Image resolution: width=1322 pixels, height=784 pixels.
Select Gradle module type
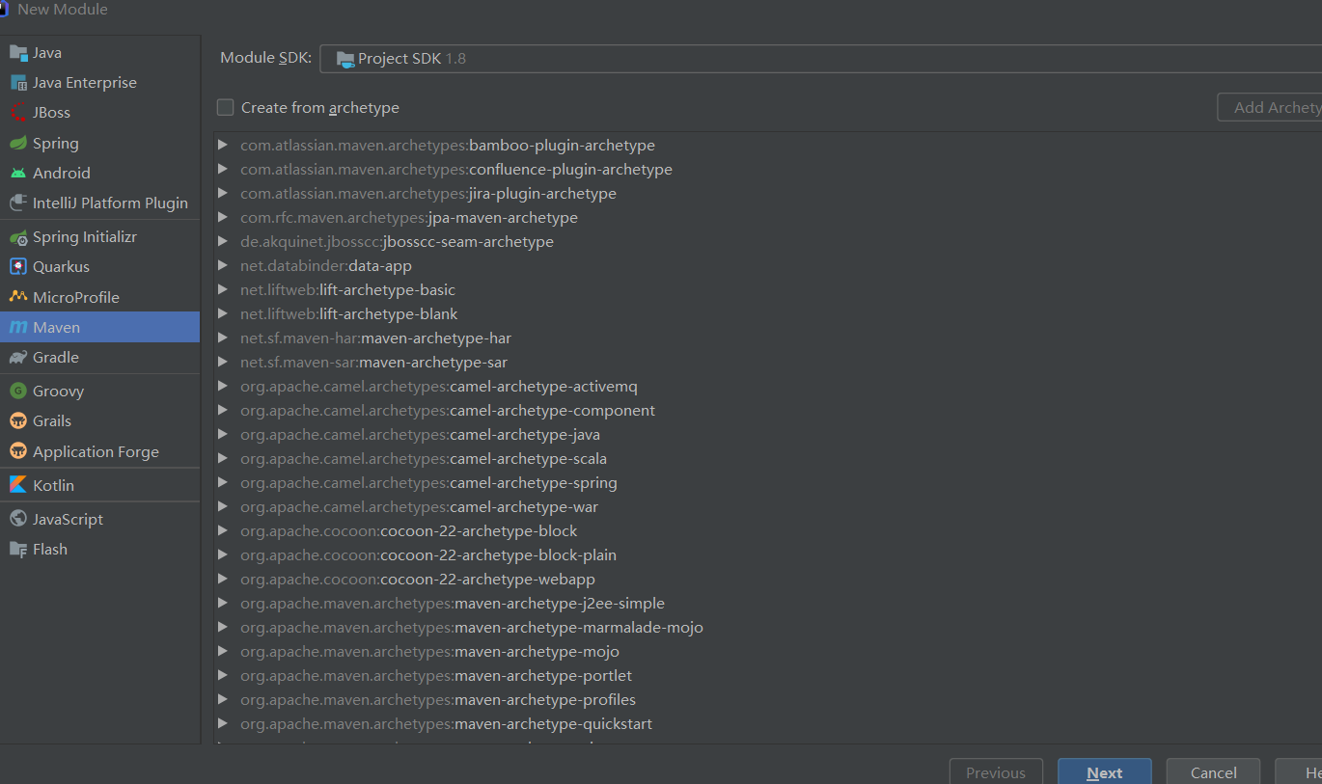100,358
